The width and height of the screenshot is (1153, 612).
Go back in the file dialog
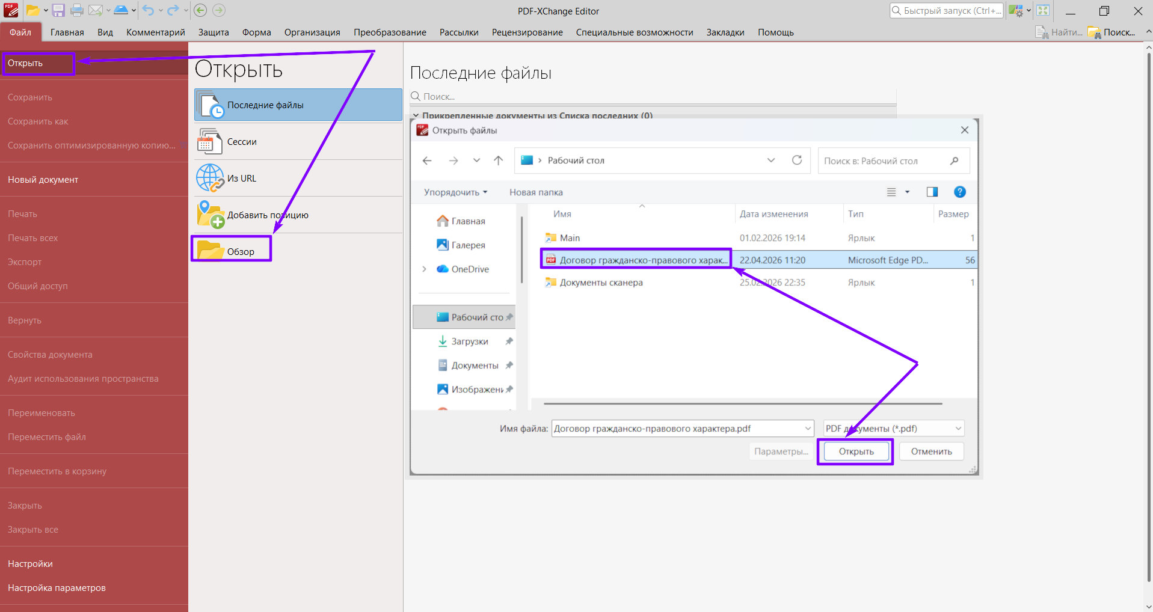pyautogui.click(x=427, y=161)
